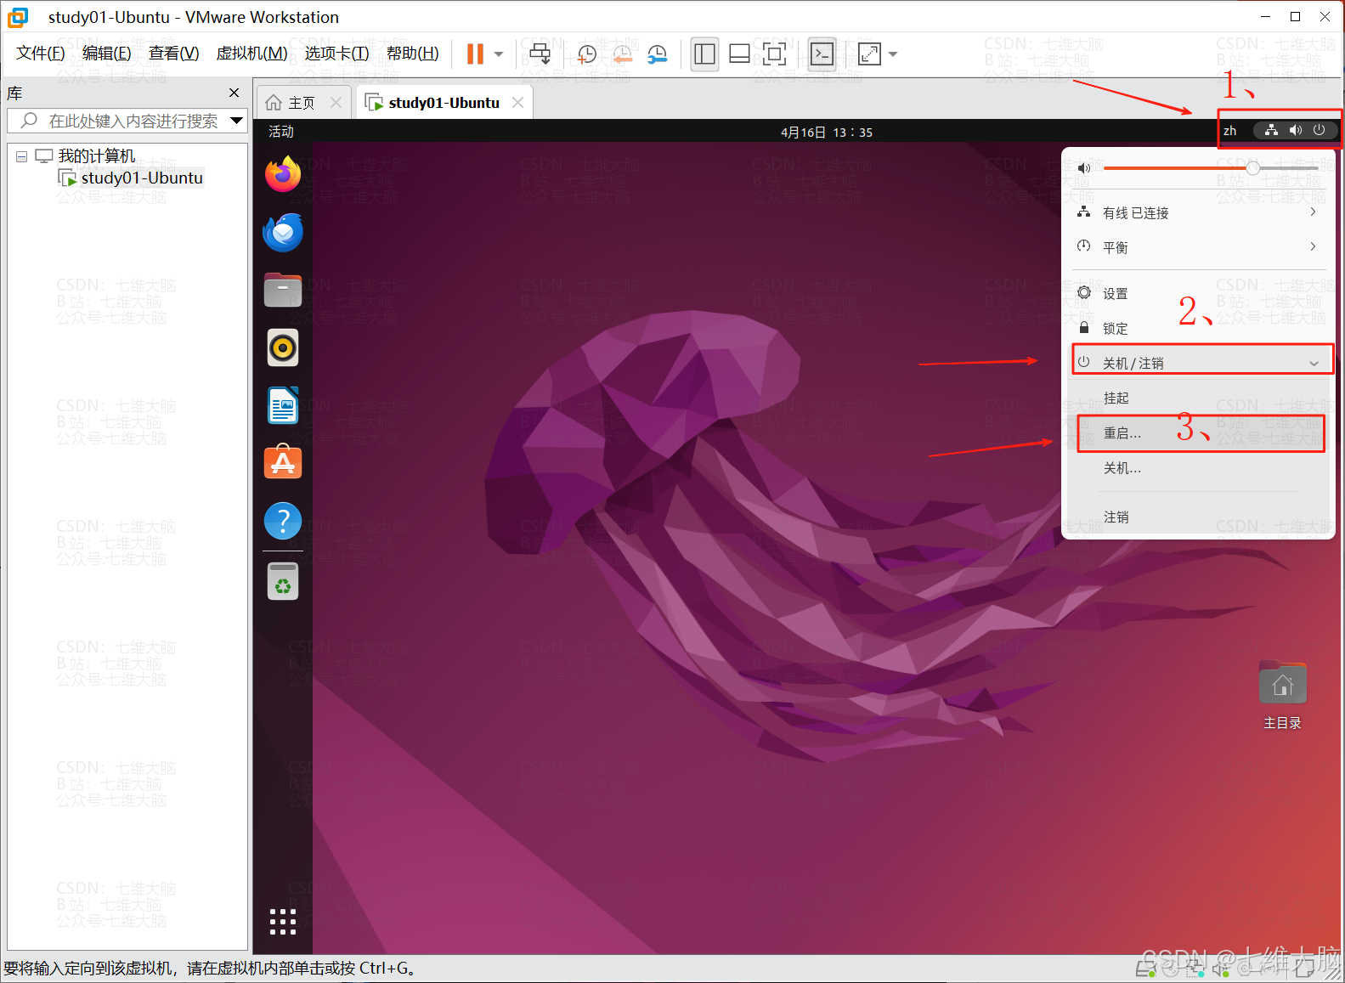1345x983 pixels.
Task: Open the snapshot manager with the wrench-clock icon
Action: tap(657, 54)
